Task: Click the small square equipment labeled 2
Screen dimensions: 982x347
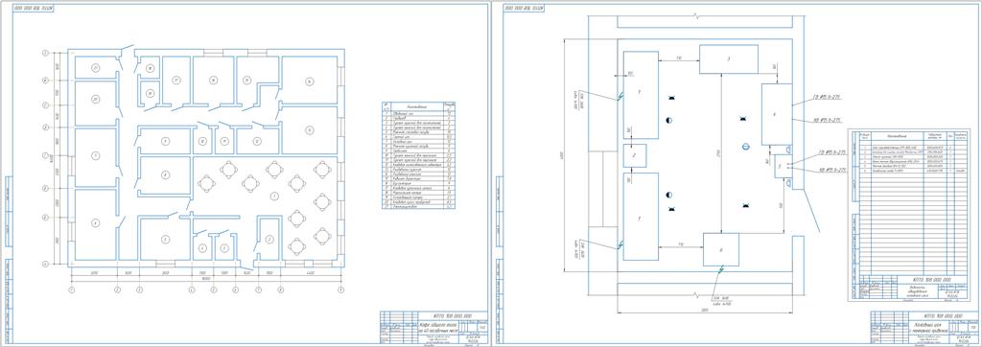Action: [634, 154]
